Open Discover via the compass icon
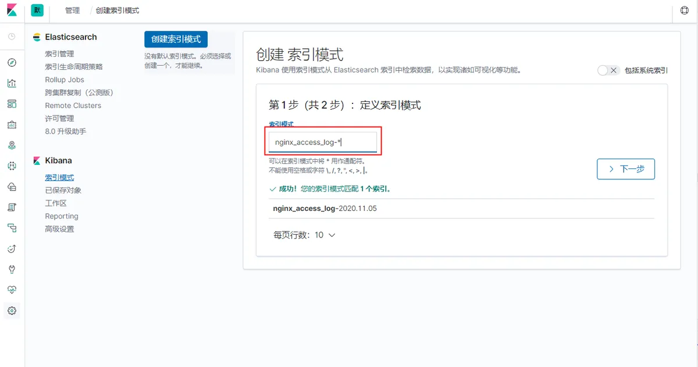The height and width of the screenshot is (367, 698). pos(12,63)
